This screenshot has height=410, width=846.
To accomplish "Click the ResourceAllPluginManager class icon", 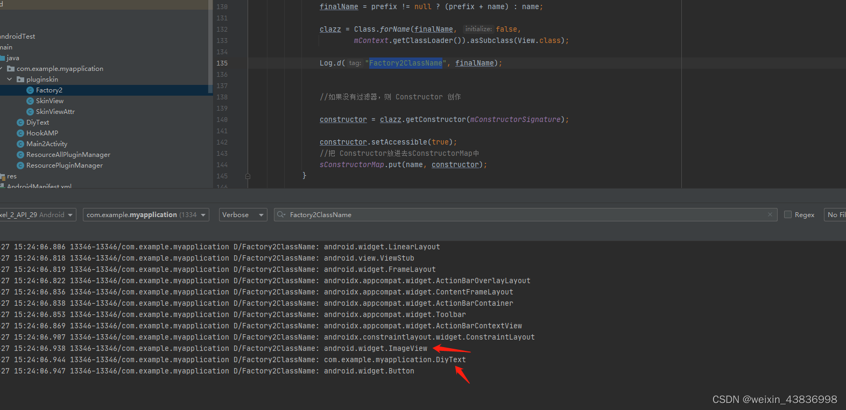I will [20, 155].
